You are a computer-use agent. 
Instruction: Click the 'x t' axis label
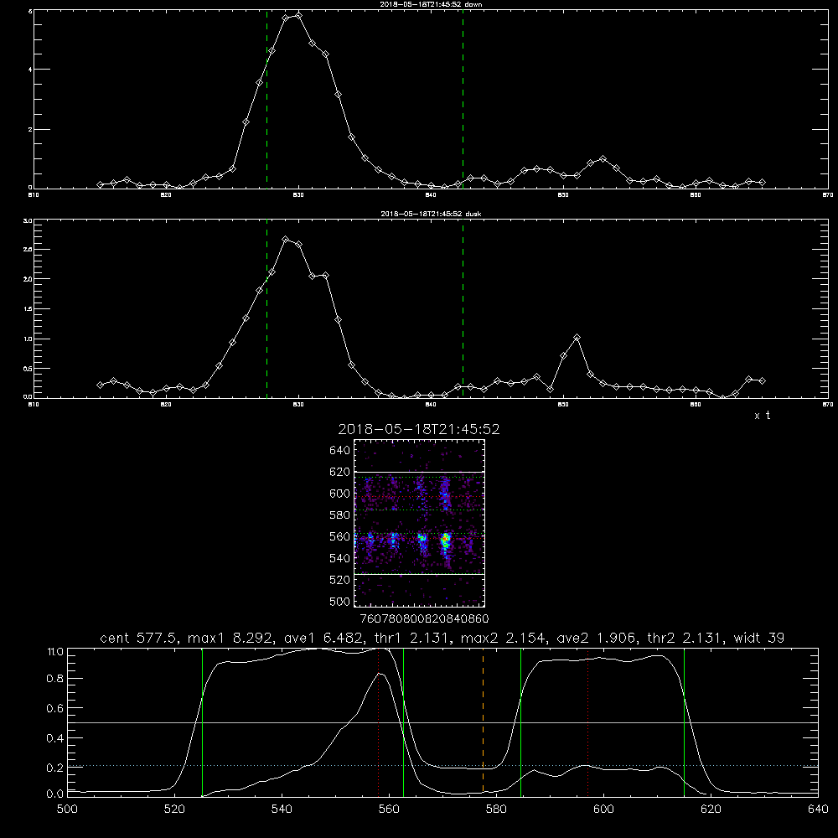pyautogui.click(x=762, y=416)
